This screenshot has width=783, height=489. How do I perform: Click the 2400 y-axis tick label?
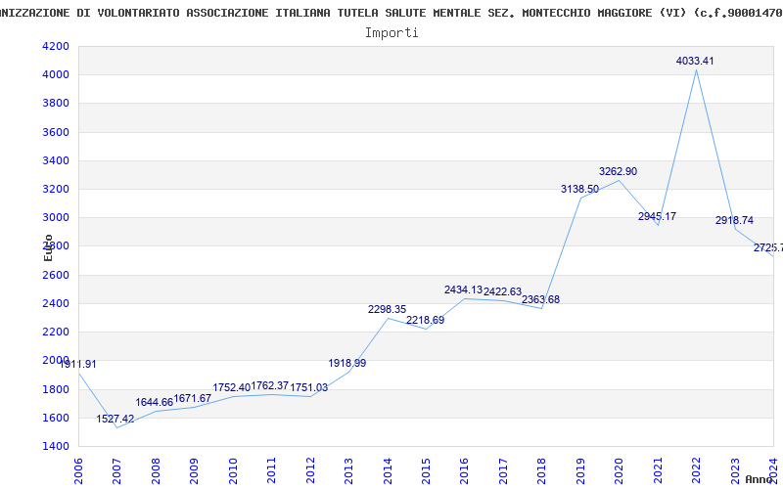(56, 303)
